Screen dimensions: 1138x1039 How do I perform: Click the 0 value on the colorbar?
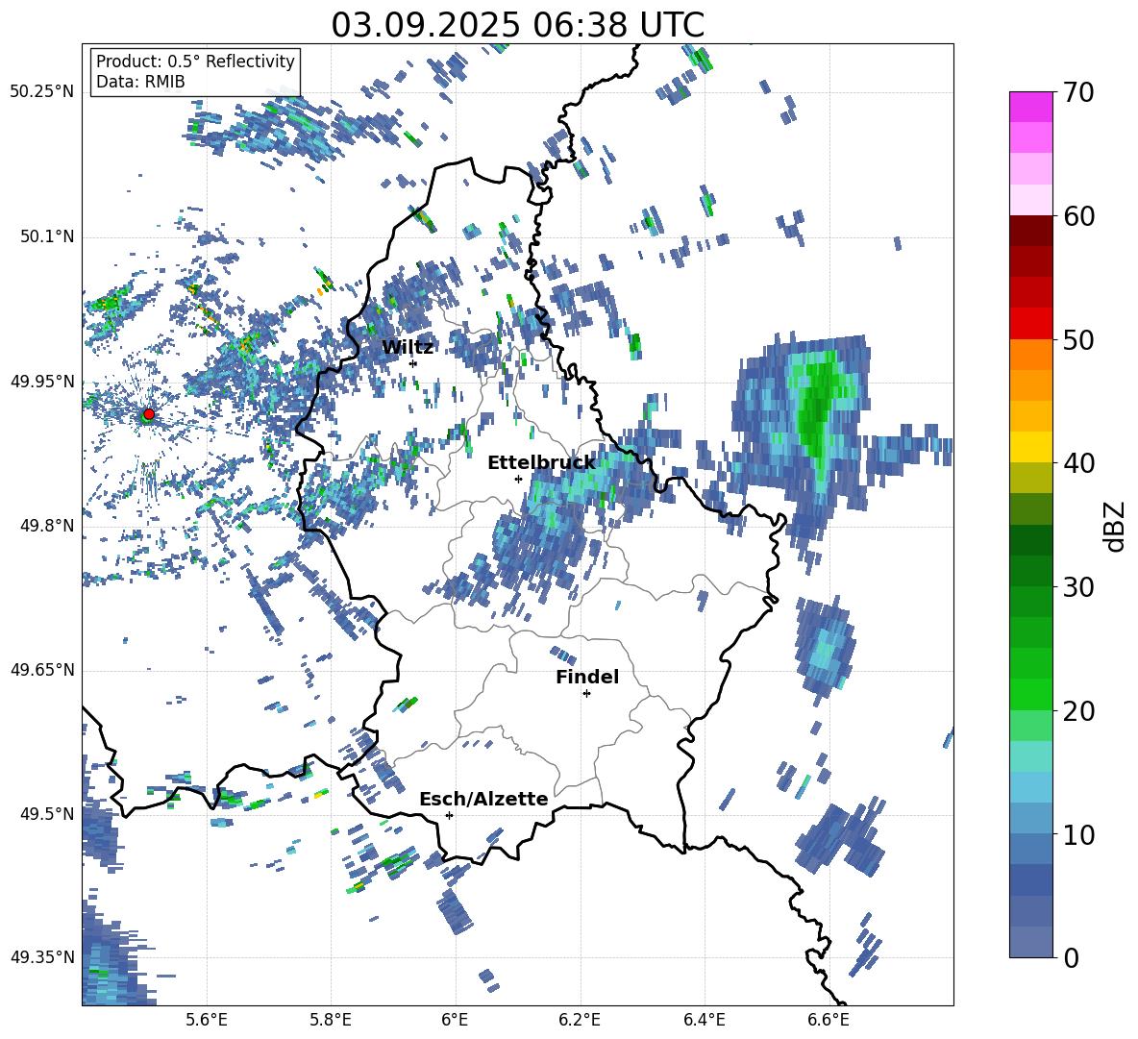[x=1071, y=957]
